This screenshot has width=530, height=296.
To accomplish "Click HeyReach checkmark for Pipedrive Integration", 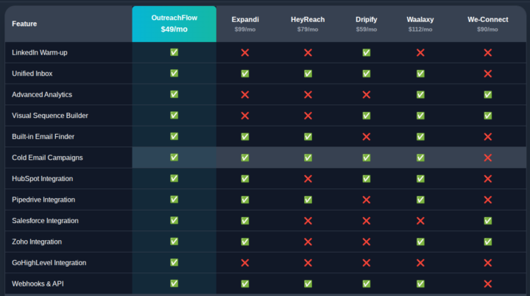I will [308, 200].
